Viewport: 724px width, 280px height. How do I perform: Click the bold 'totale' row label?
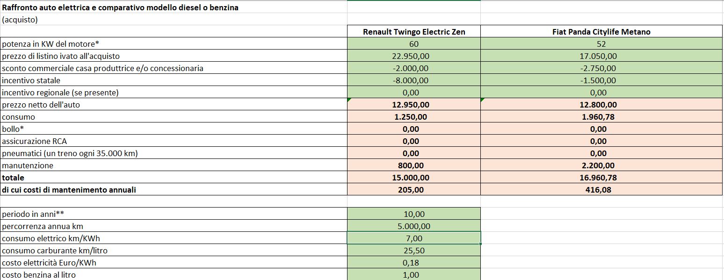[x=174, y=178]
